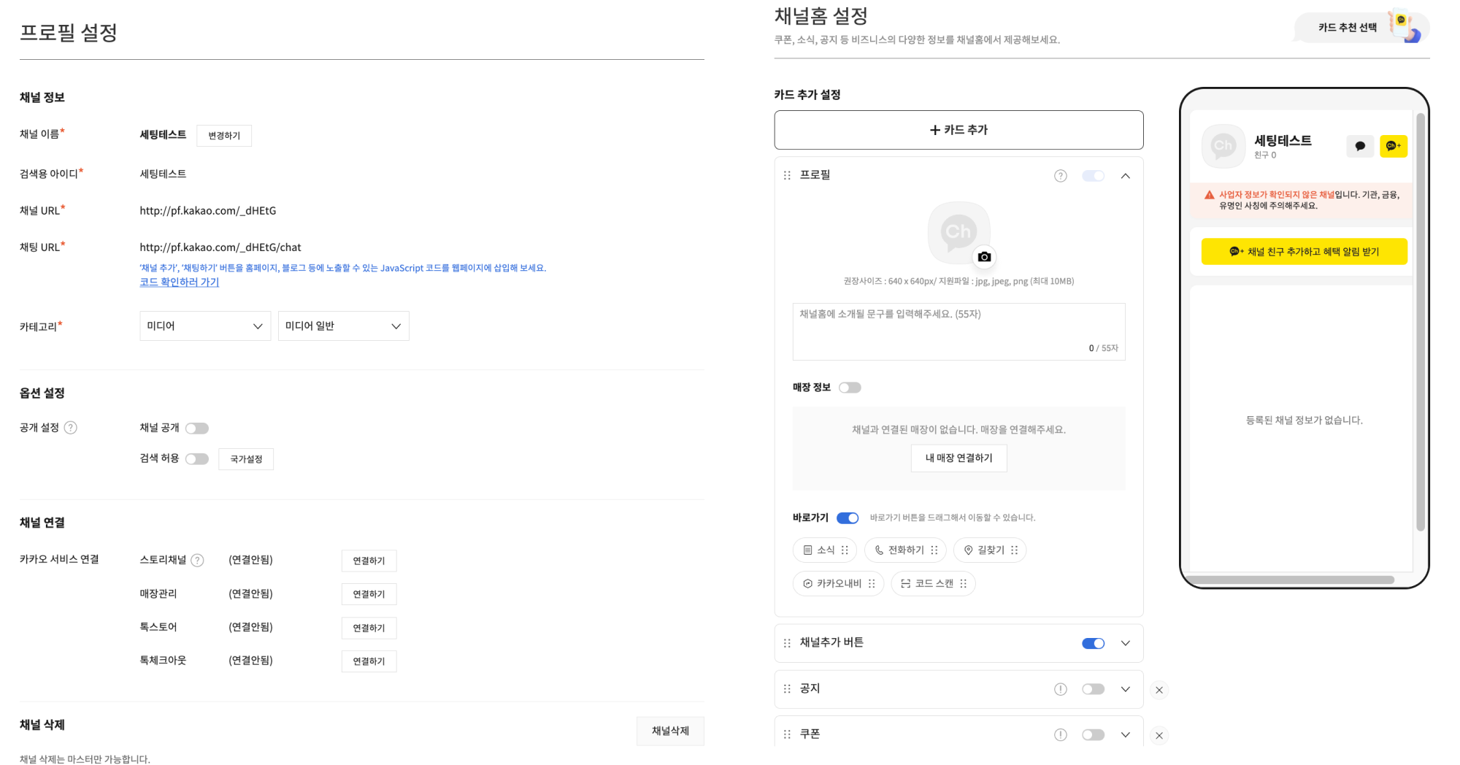Select the 전화하기 shortcut chip
Viewport: 1460px width, 765px height.
[x=904, y=550]
